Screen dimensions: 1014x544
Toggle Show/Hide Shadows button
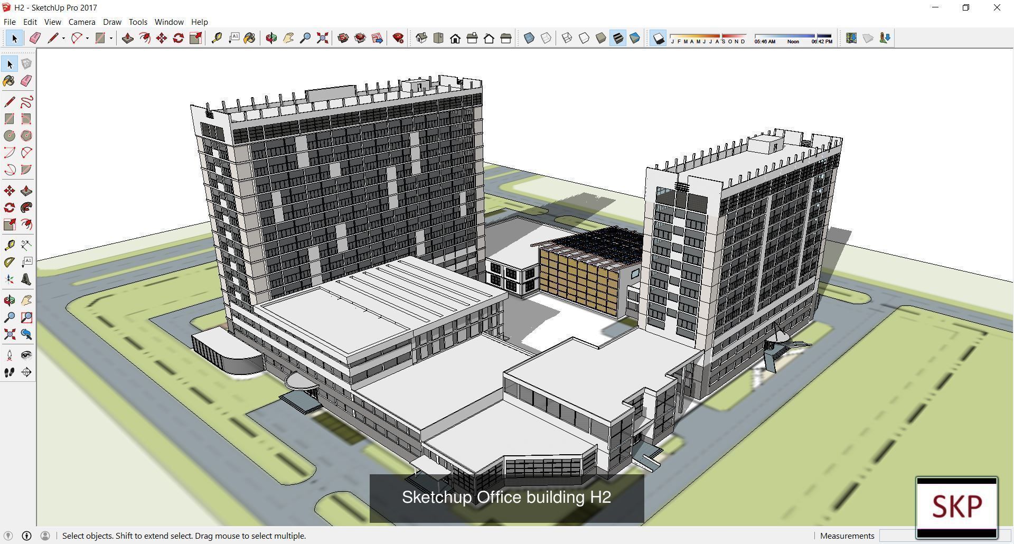click(658, 38)
